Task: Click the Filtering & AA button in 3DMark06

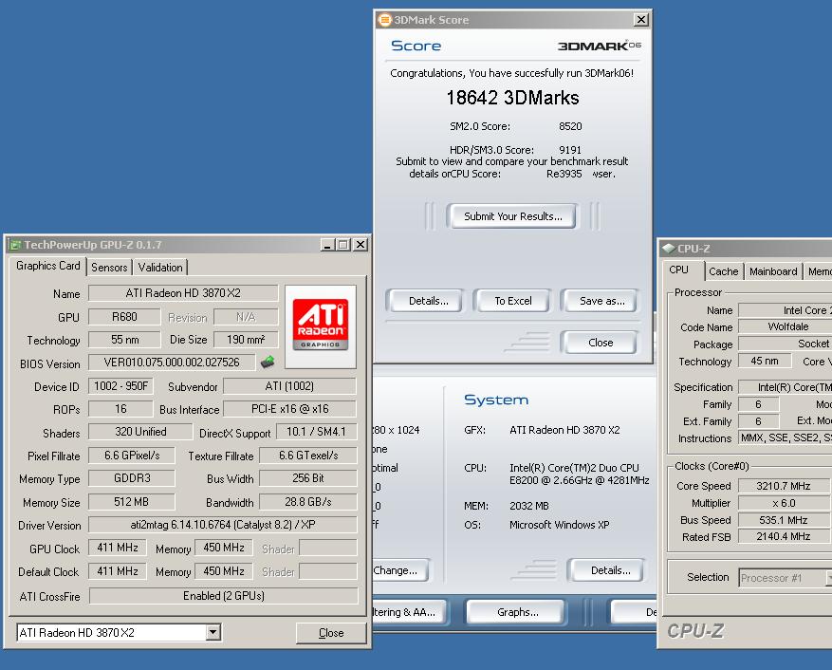Action: click(x=409, y=612)
